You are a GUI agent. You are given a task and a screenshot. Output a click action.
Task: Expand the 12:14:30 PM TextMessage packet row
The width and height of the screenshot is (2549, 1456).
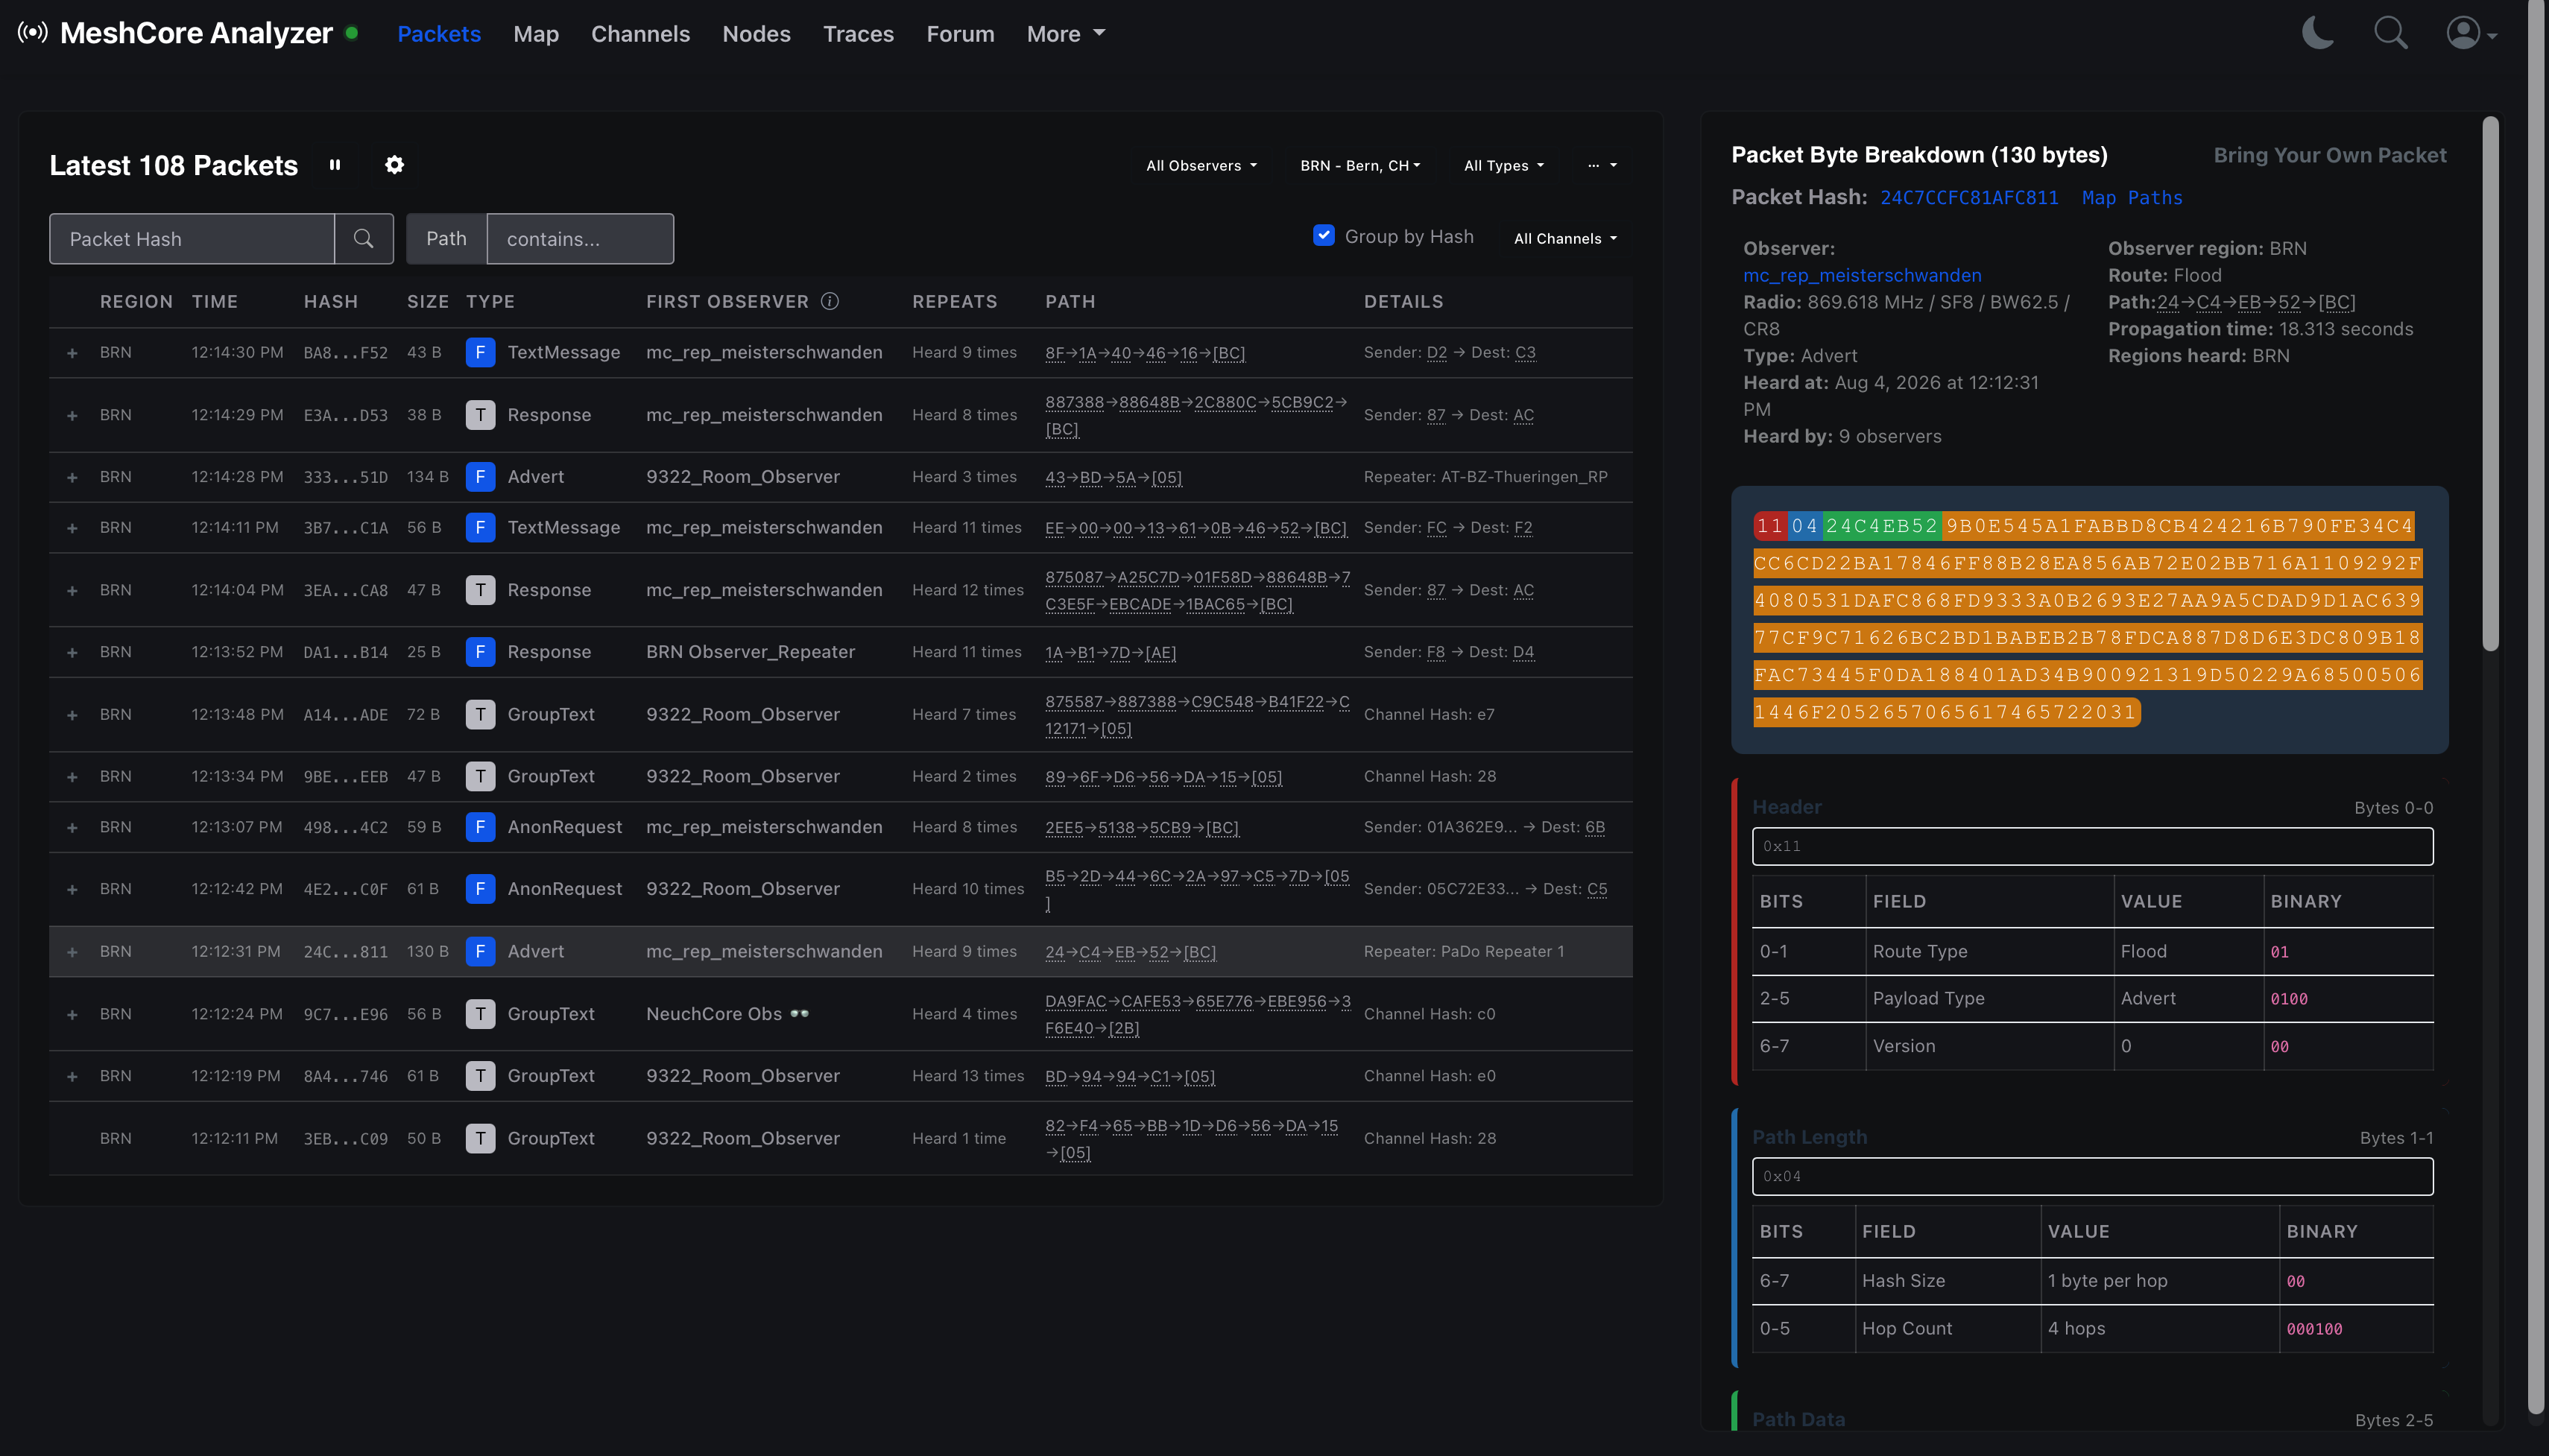click(x=72, y=353)
